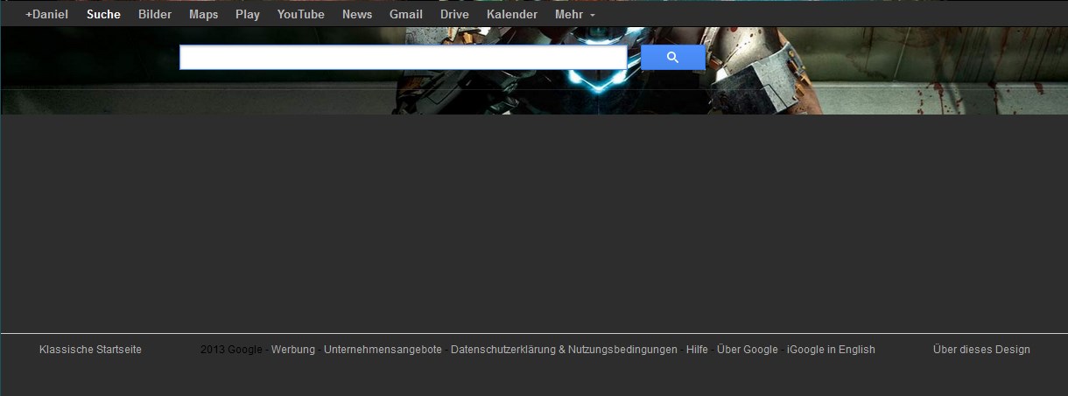This screenshot has width=1068, height=396.
Task: Expand the Mehr dropdown menu
Action: pos(575,14)
